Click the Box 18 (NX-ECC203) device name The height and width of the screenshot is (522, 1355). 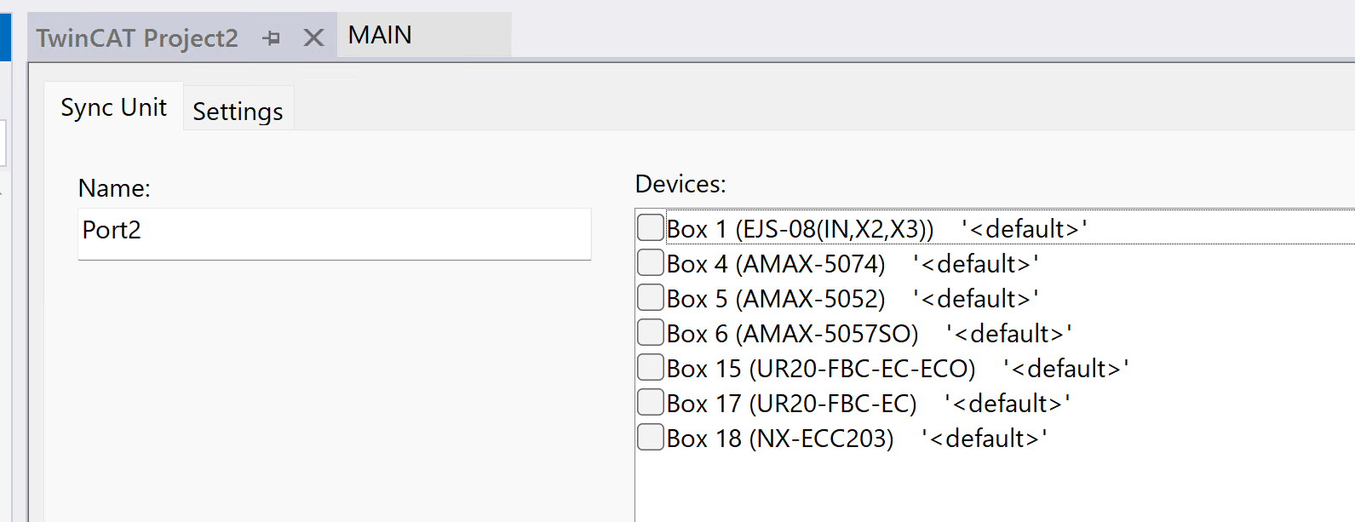(780, 439)
